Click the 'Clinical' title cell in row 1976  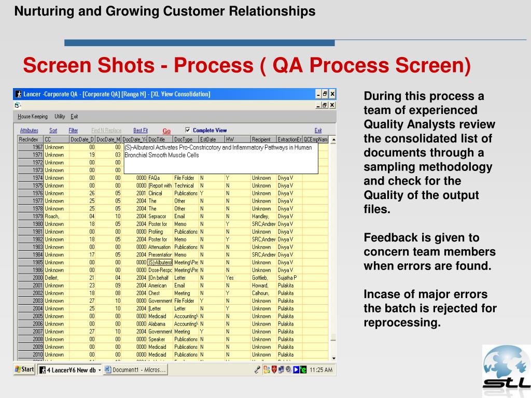160,193
